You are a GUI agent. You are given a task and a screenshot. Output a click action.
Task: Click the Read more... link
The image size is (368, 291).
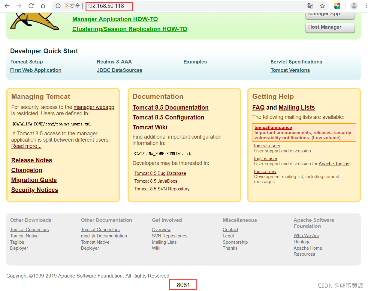click(x=26, y=146)
